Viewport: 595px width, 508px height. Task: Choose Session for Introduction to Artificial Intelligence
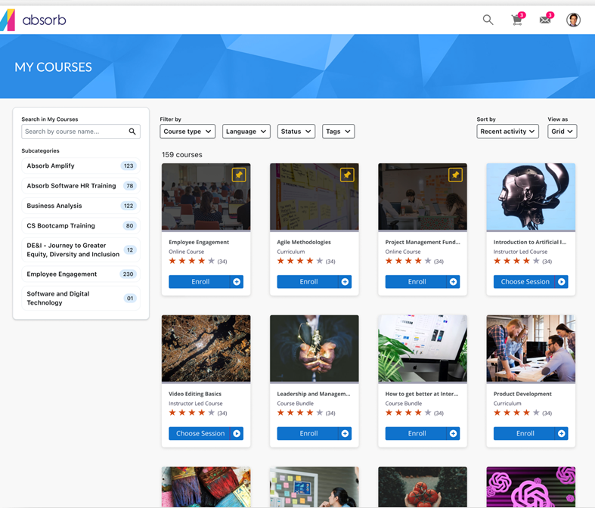click(x=525, y=282)
